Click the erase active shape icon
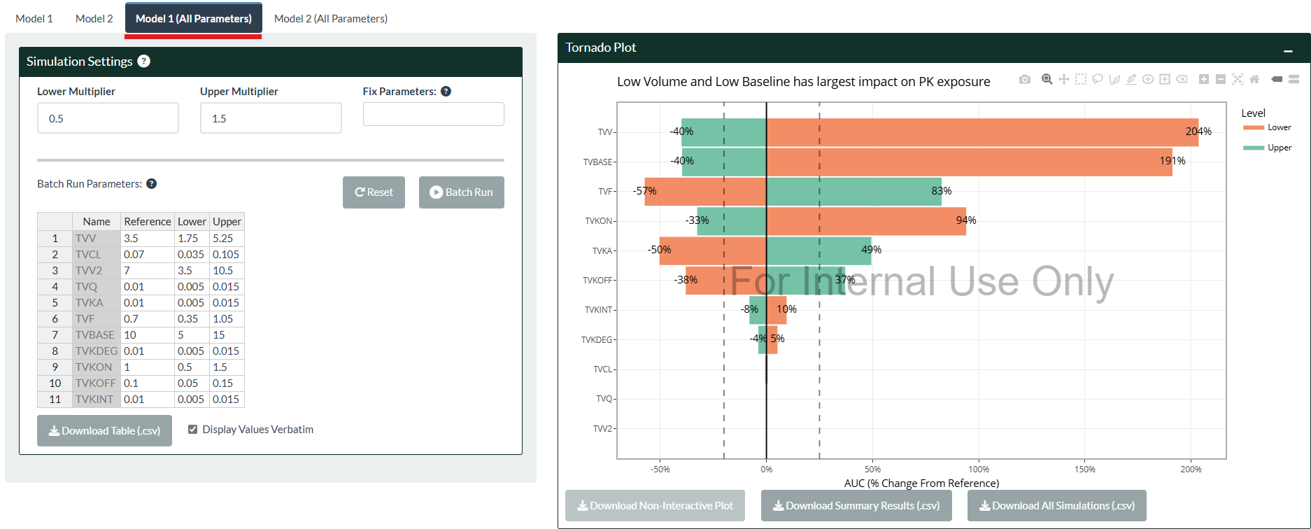 pos(1182,80)
